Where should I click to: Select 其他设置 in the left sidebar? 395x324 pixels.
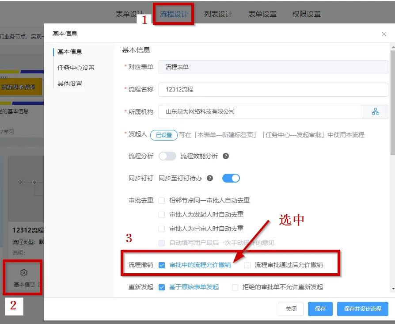tap(70, 84)
